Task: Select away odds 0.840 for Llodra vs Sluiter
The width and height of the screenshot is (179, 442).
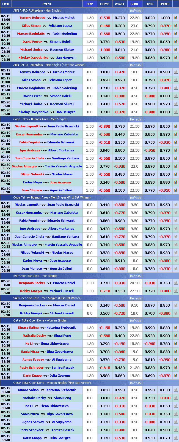Action: click(x=120, y=50)
